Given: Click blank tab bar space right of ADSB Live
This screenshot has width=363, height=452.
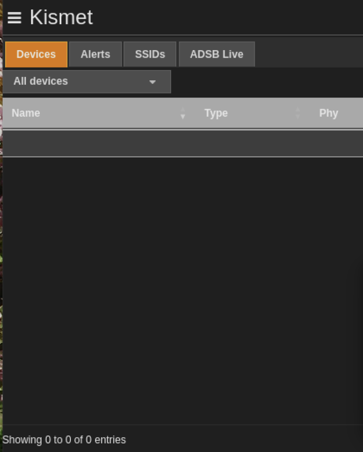Looking at the screenshot, I should click(x=307, y=54).
